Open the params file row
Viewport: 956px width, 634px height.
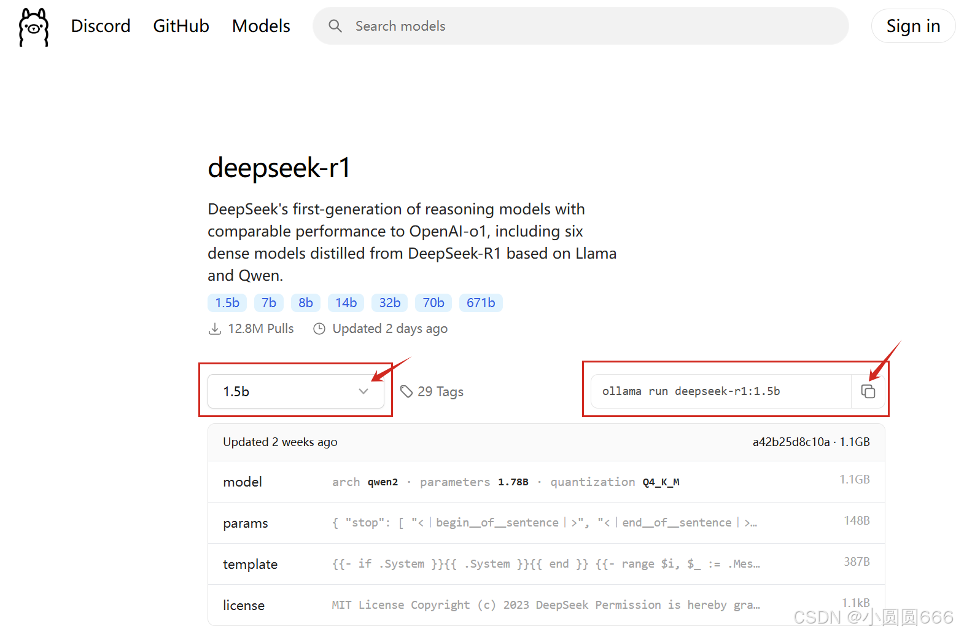(546, 523)
